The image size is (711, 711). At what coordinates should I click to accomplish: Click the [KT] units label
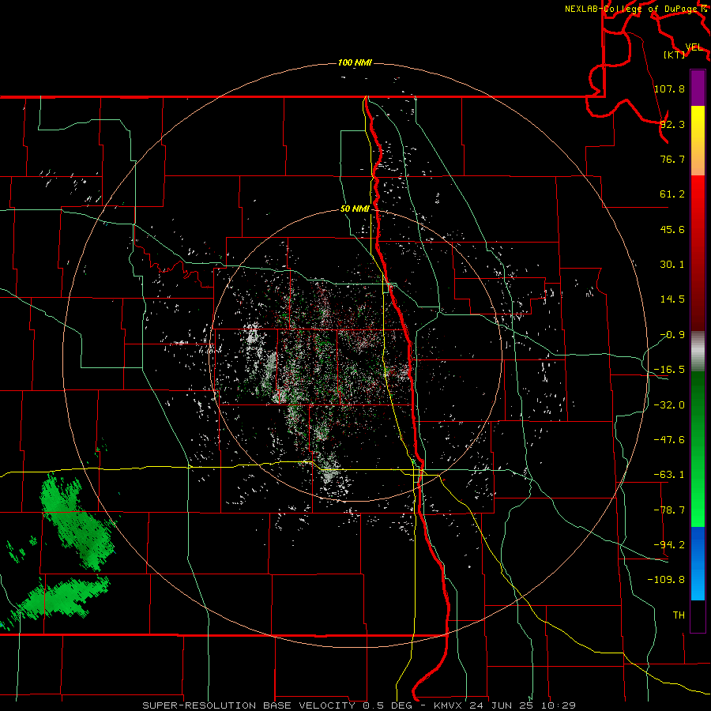coord(675,55)
